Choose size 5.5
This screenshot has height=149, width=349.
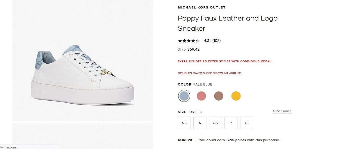click(x=184, y=123)
